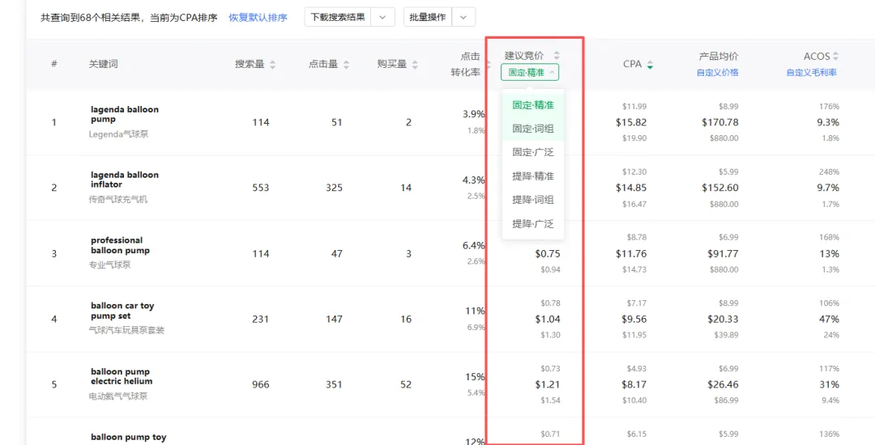Click 下载搜索结果 button
The height and width of the screenshot is (445, 875).
[x=338, y=17]
